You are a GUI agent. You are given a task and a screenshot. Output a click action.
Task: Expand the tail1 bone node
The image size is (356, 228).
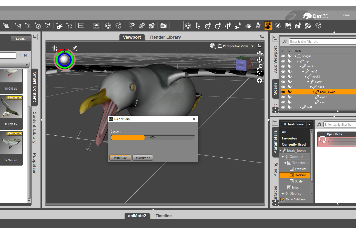[301, 107]
